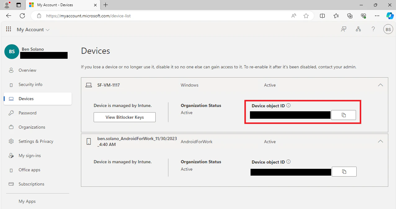This screenshot has height=209, width=396.
Task: Click the feedback person icon in header
Action: [344, 29]
